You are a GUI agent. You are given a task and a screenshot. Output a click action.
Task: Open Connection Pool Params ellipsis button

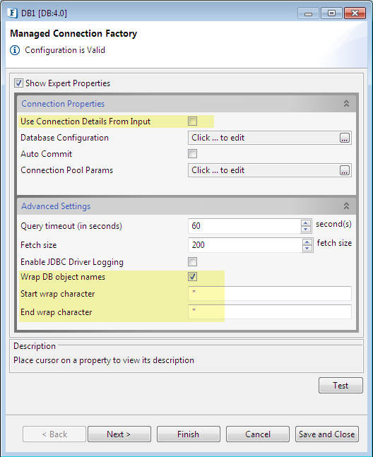[345, 170]
